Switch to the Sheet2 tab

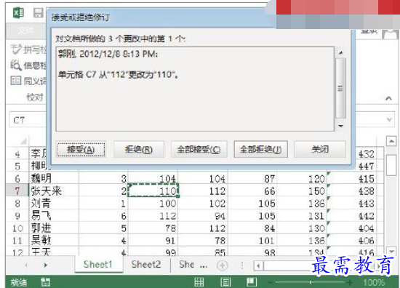coord(146,265)
